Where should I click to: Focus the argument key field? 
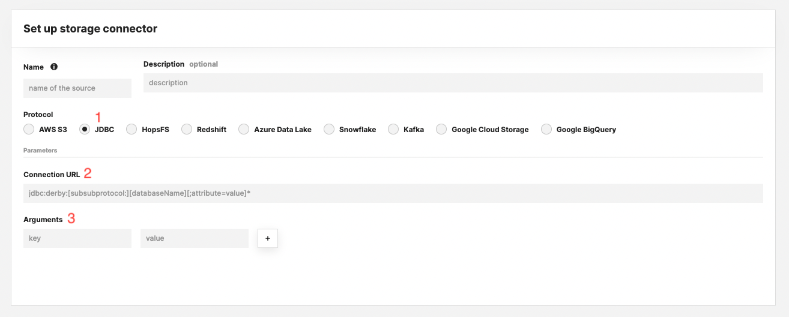click(77, 238)
